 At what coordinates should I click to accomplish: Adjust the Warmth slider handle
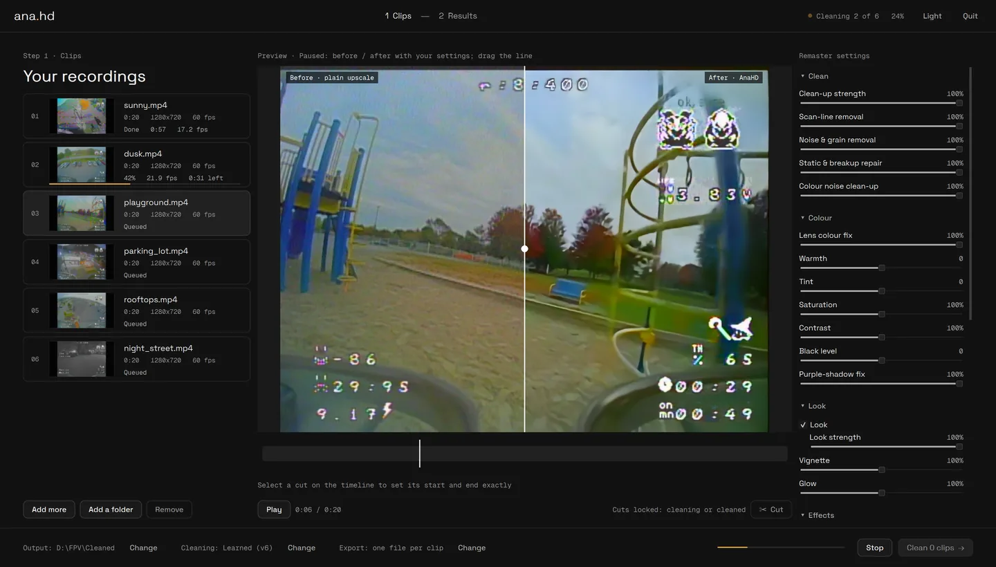pyautogui.click(x=881, y=268)
